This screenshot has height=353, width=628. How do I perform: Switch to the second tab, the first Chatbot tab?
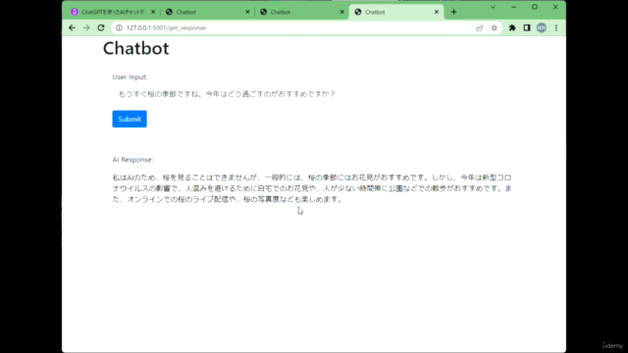[207, 12]
